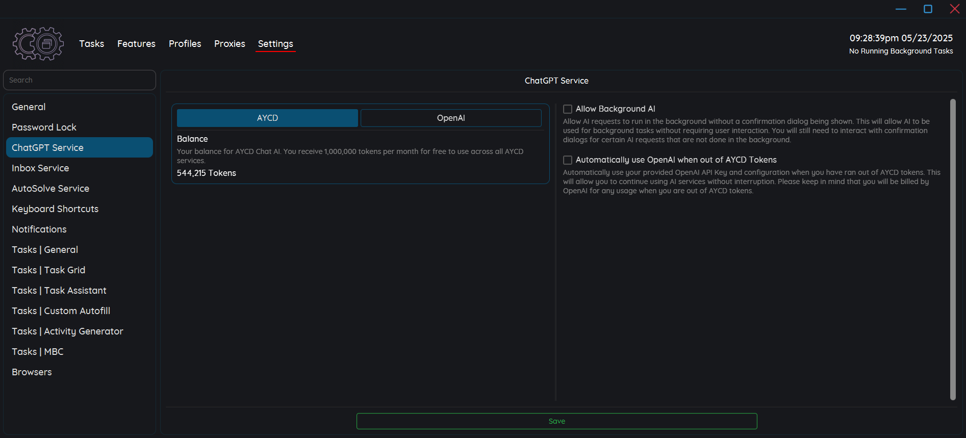Enable Allow Background AI checkbox

click(568, 109)
